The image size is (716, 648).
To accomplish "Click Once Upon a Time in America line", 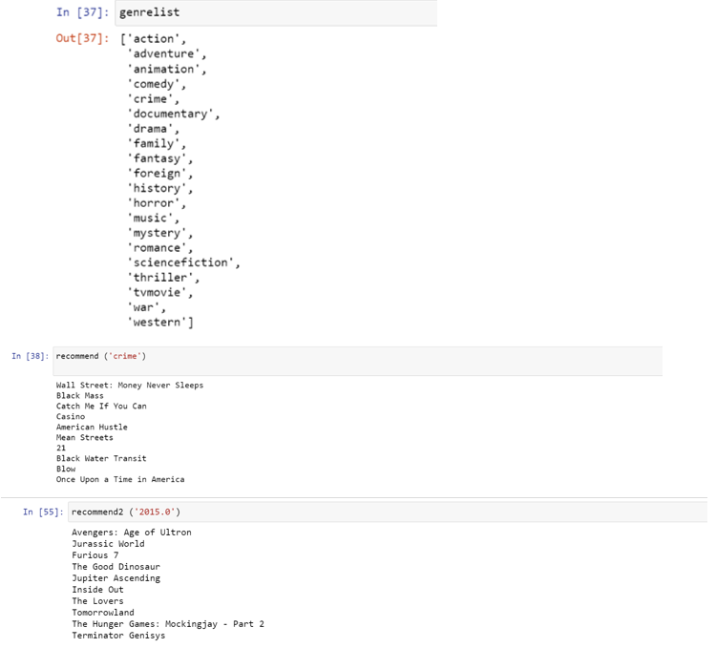I will pos(120,480).
